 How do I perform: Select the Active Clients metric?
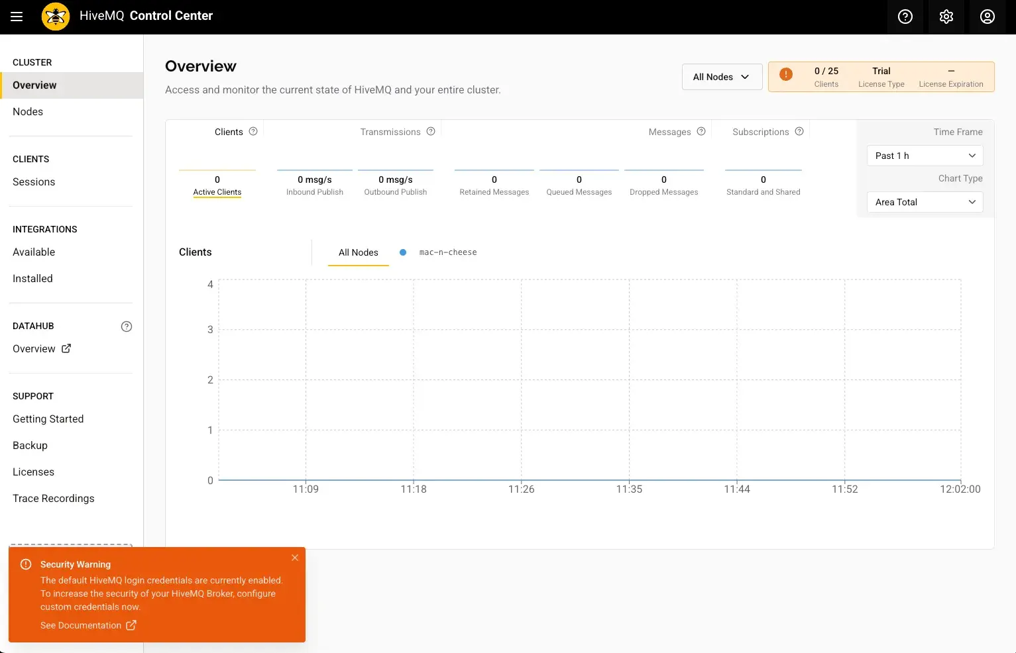(217, 185)
